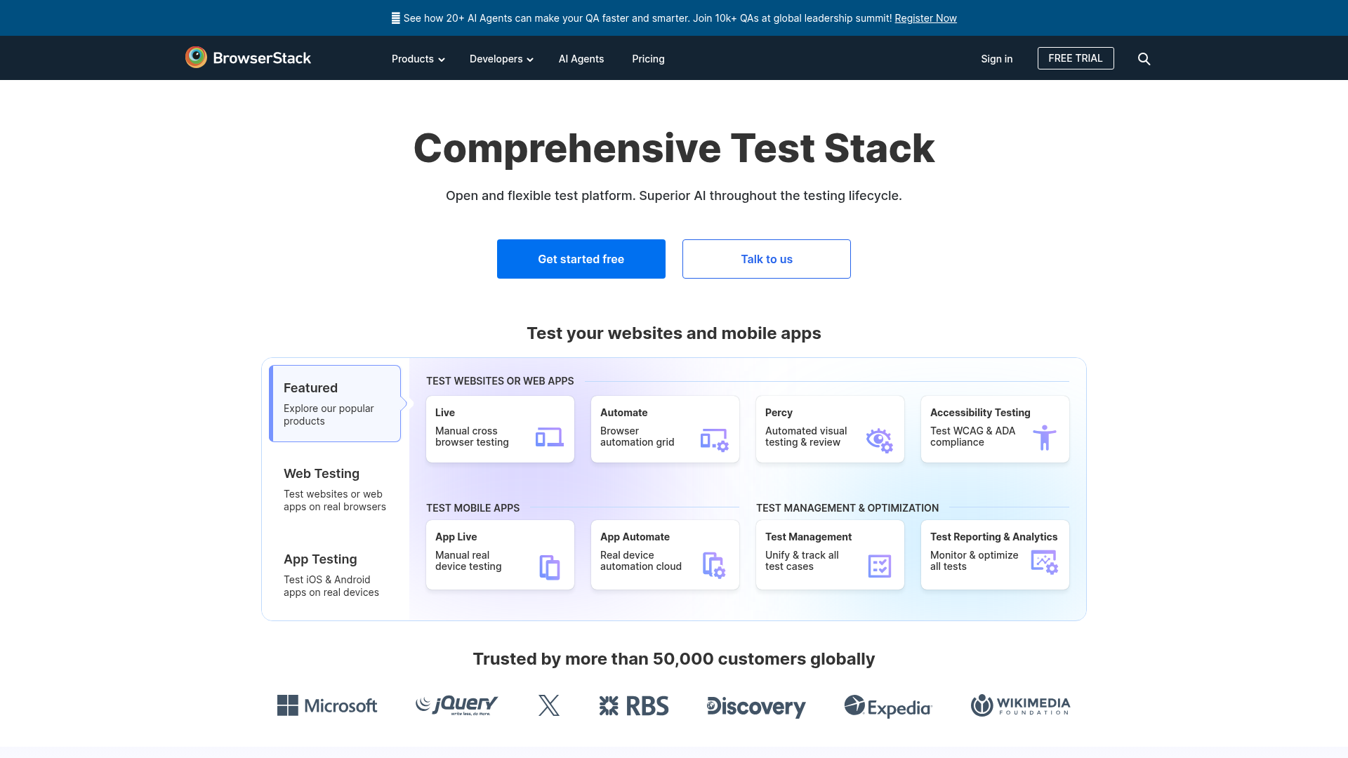The height and width of the screenshot is (758, 1348).
Task: Click the App Automate device gear icon
Action: click(x=714, y=564)
